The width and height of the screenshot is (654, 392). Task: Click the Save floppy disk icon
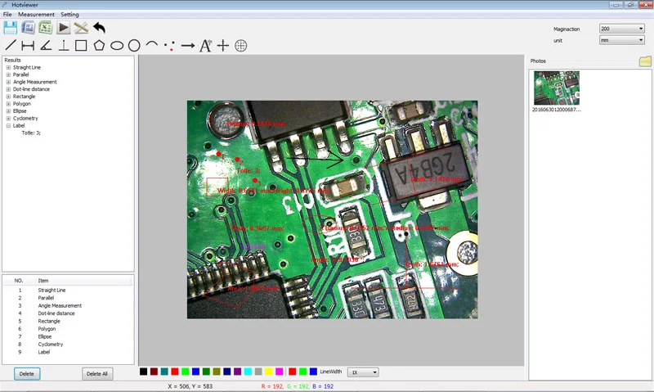tap(10, 28)
